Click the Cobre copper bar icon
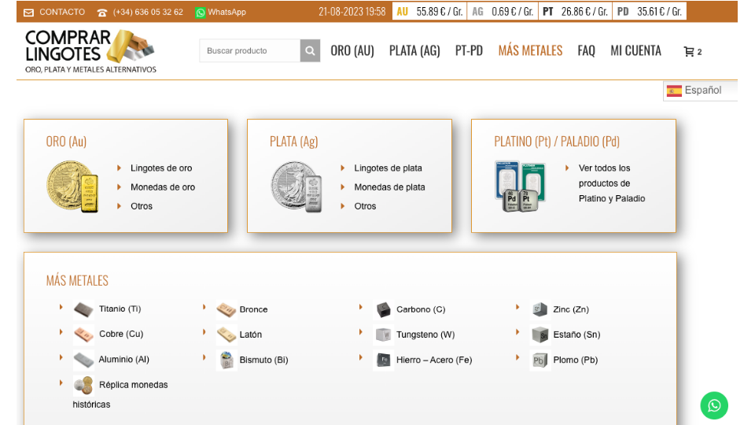Viewport: 755px width, 425px height. (83, 334)
